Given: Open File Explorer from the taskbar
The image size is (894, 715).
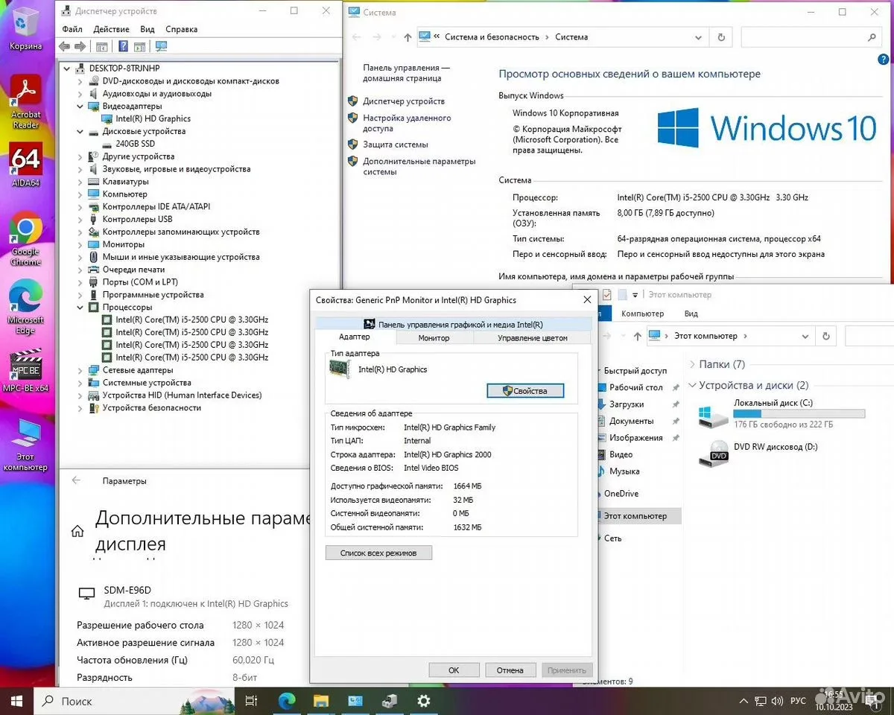Looking at the screenshot, I should 321,701.
